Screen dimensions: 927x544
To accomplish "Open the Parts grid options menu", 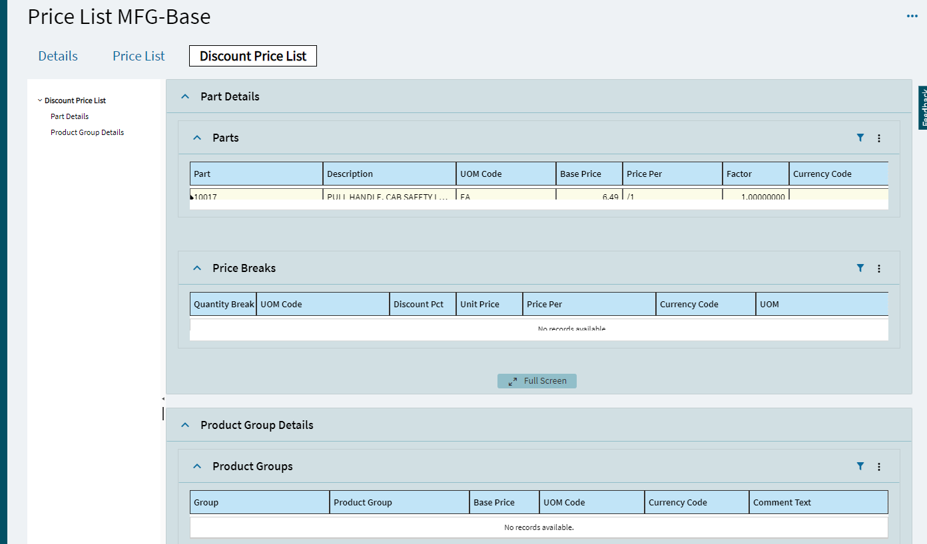I will pos(879,138).
